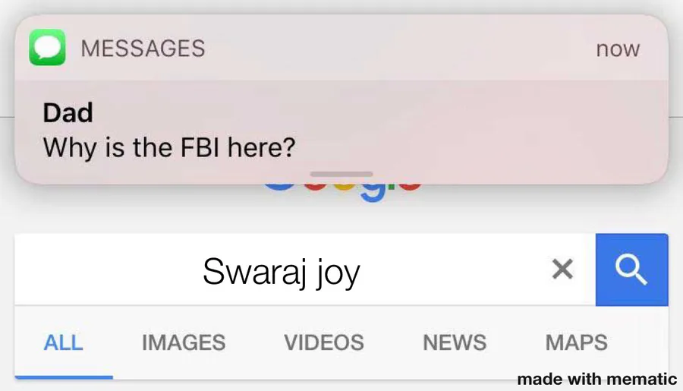
Task: Select the All results tab
Action: tap(63, 342)
